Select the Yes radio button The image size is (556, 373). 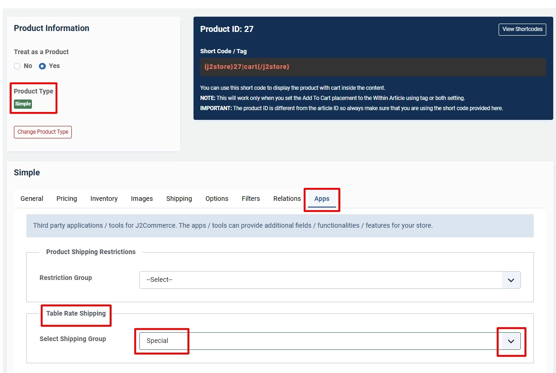point(43,66)
